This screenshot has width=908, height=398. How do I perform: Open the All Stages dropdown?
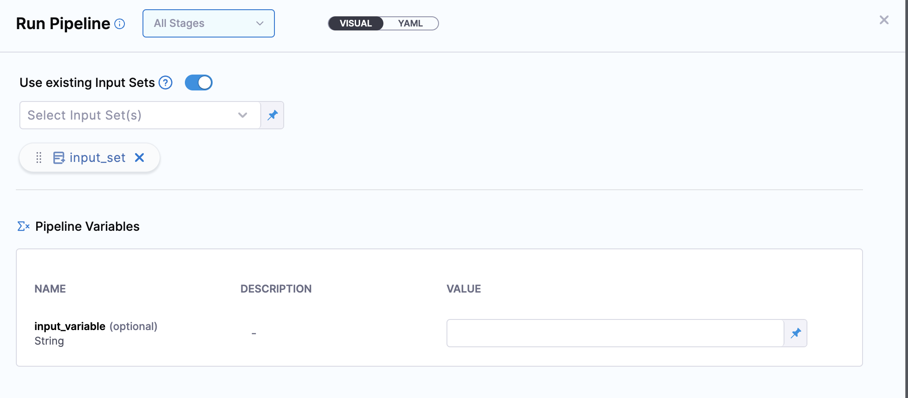pyautogui.click(x=208, y=23)
